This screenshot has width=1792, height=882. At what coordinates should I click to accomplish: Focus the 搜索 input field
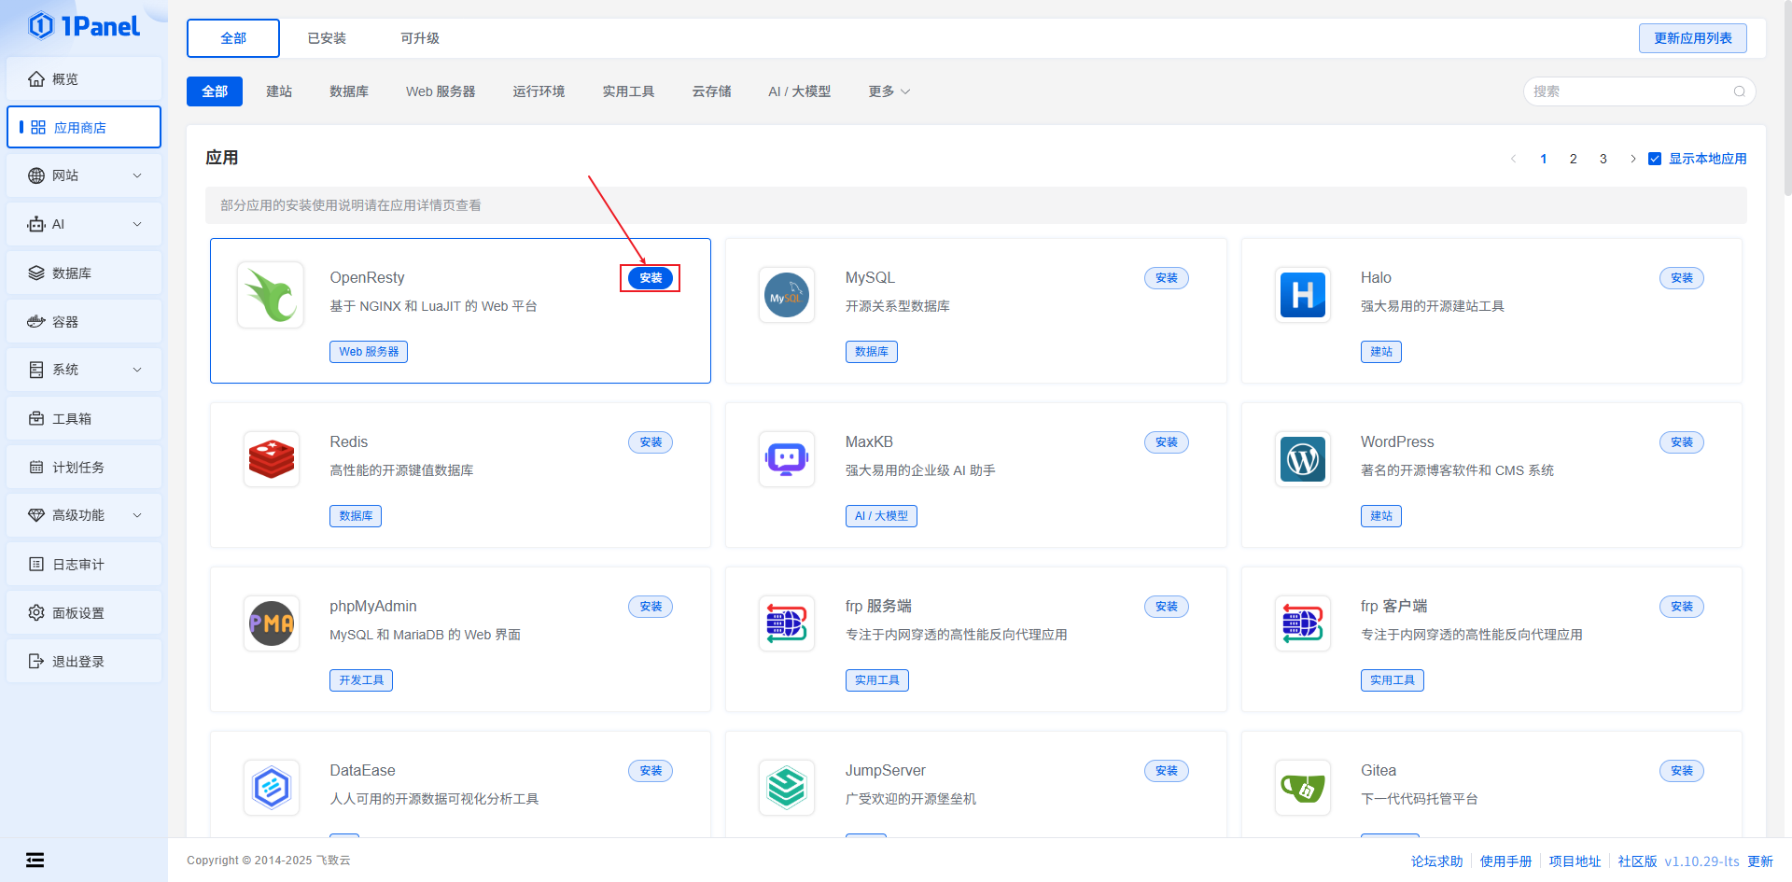1639,91
